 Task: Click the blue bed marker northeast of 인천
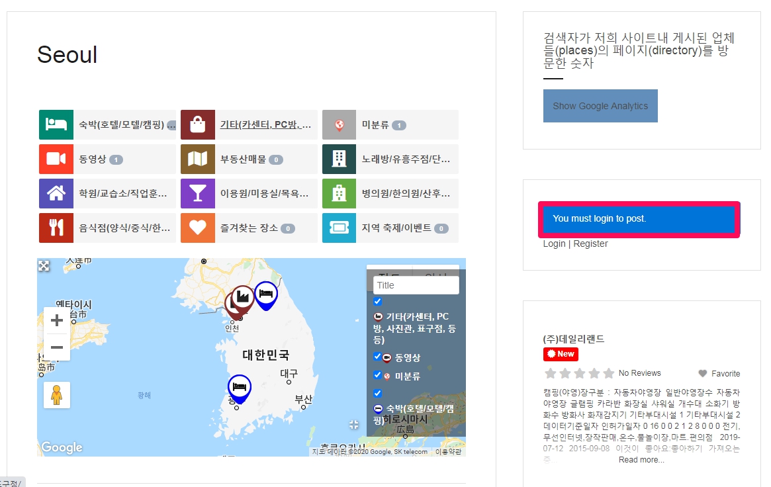click(x=266, y=295)
